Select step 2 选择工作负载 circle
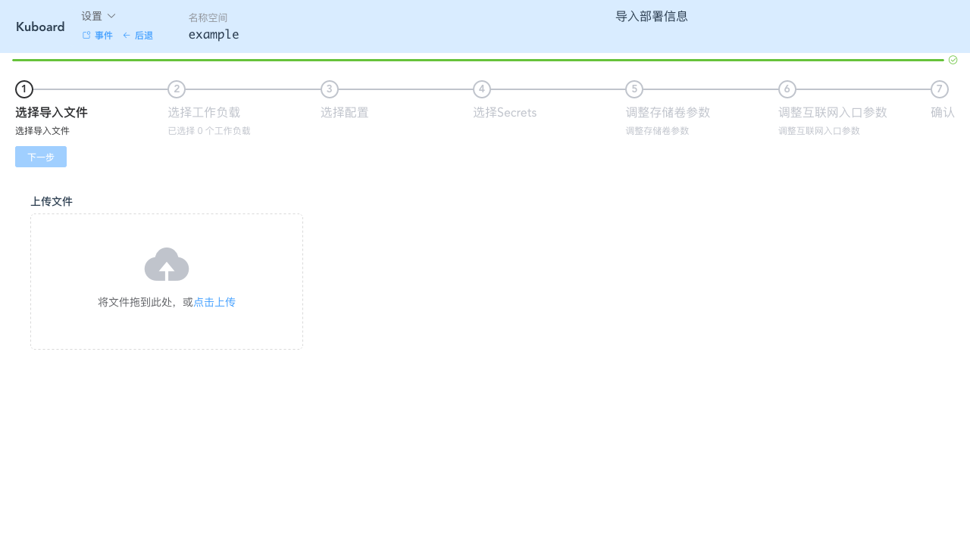 (176, 89)
